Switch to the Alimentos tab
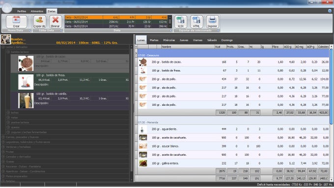Screen dimensions: 334x188 (x=37, y=11)
